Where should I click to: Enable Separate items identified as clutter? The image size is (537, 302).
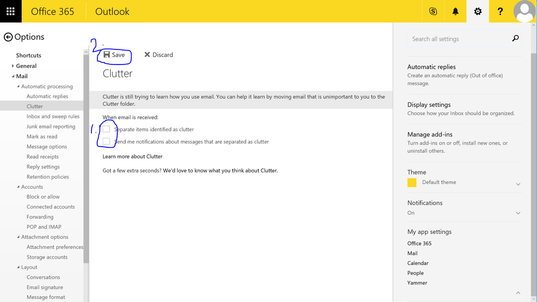click(106, 129)
